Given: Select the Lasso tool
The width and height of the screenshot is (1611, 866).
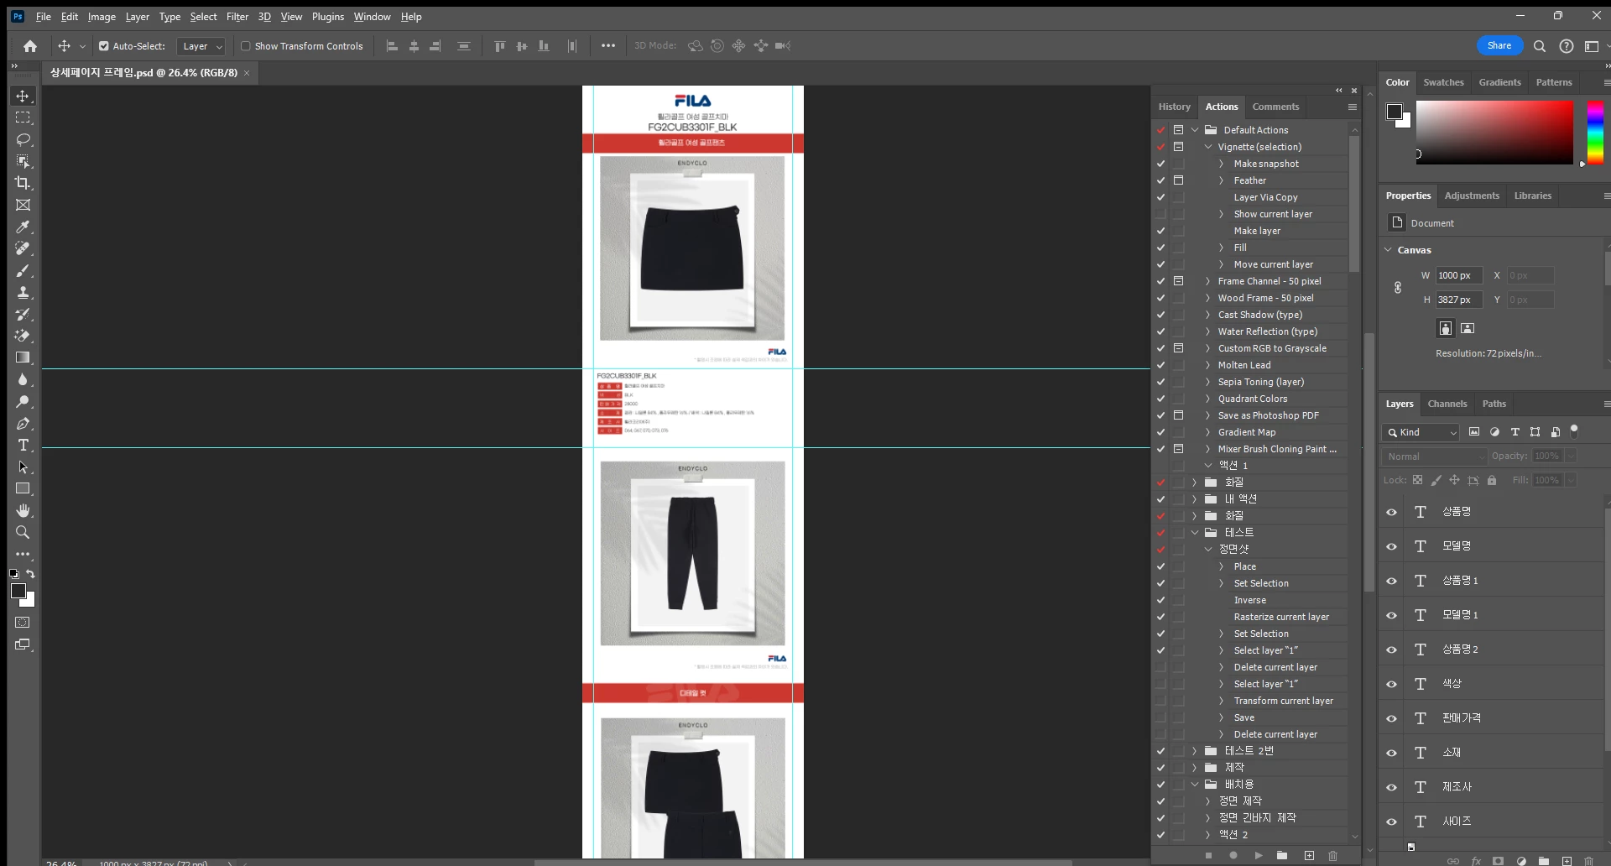Looking at the screenshot, I should 23,139.
